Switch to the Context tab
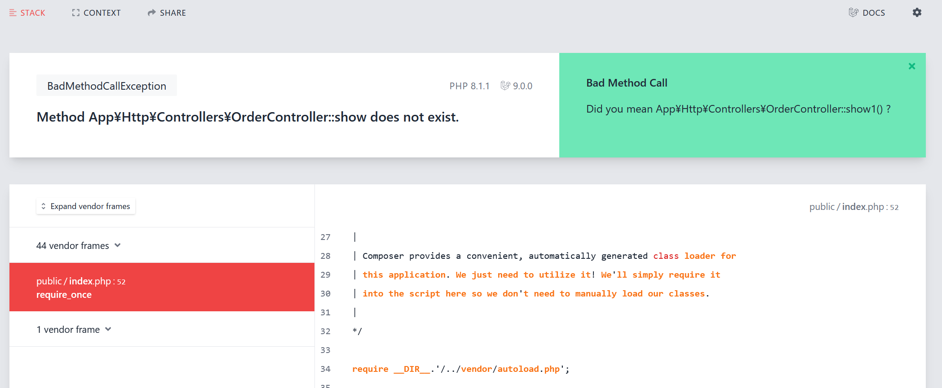 pos(96,13)
